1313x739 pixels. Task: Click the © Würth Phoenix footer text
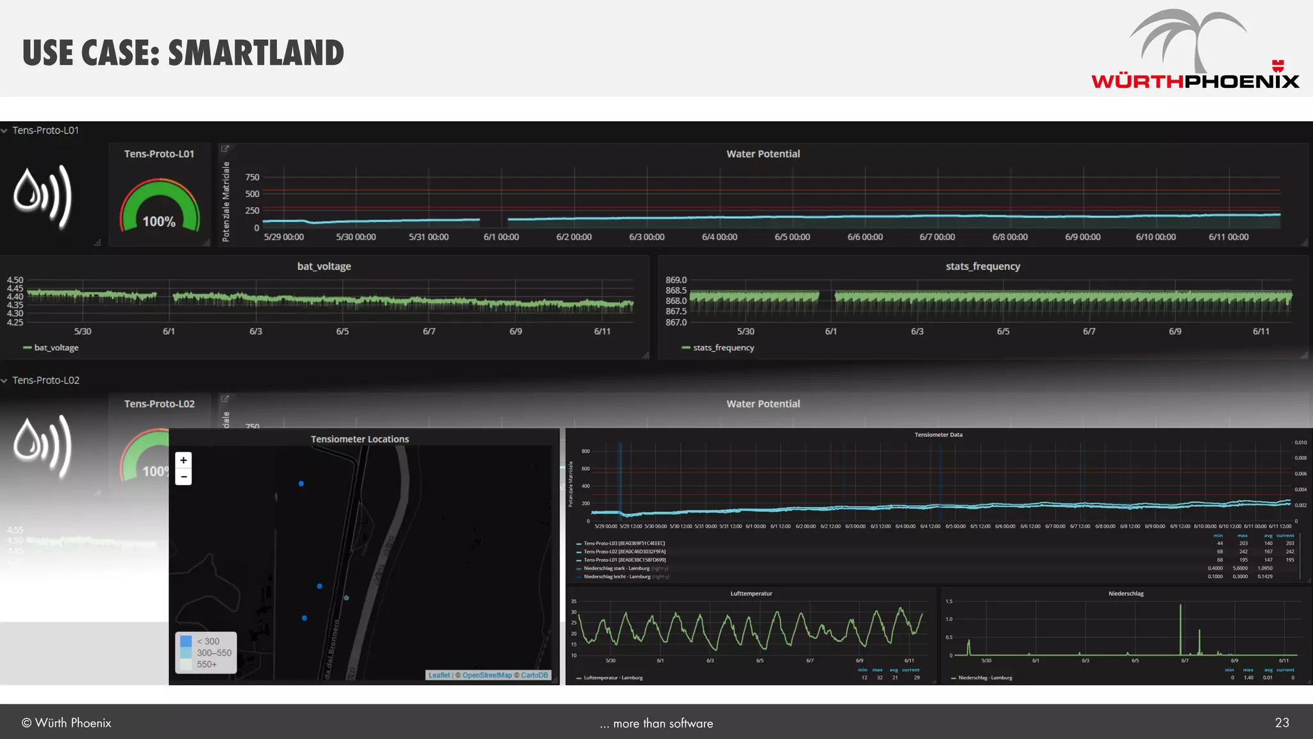67,723
